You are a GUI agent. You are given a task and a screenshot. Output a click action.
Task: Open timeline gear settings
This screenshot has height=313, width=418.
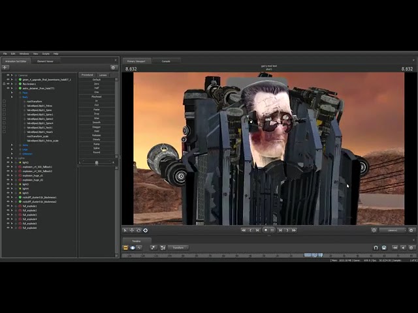(411, 248)
